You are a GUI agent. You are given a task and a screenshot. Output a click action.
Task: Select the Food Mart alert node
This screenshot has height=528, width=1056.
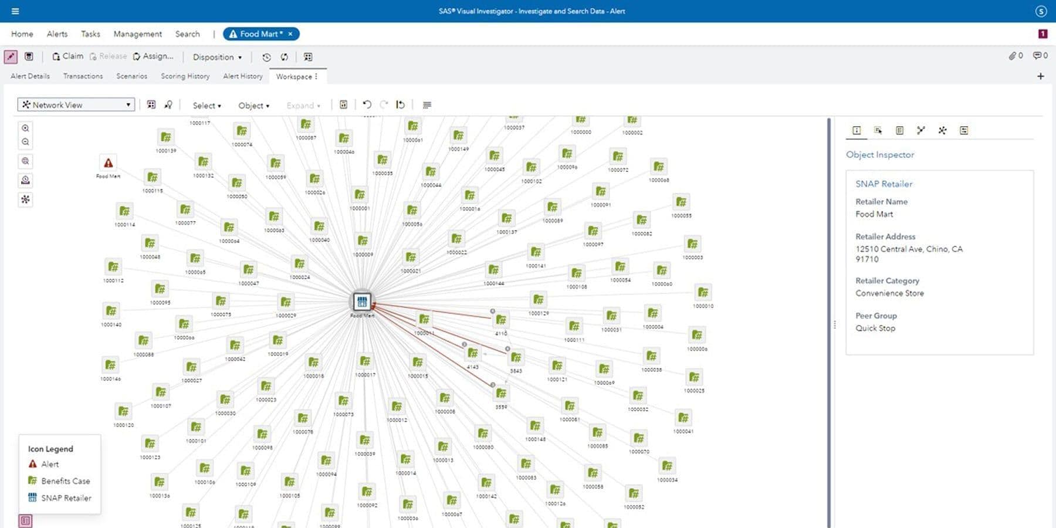pos(108,163)
